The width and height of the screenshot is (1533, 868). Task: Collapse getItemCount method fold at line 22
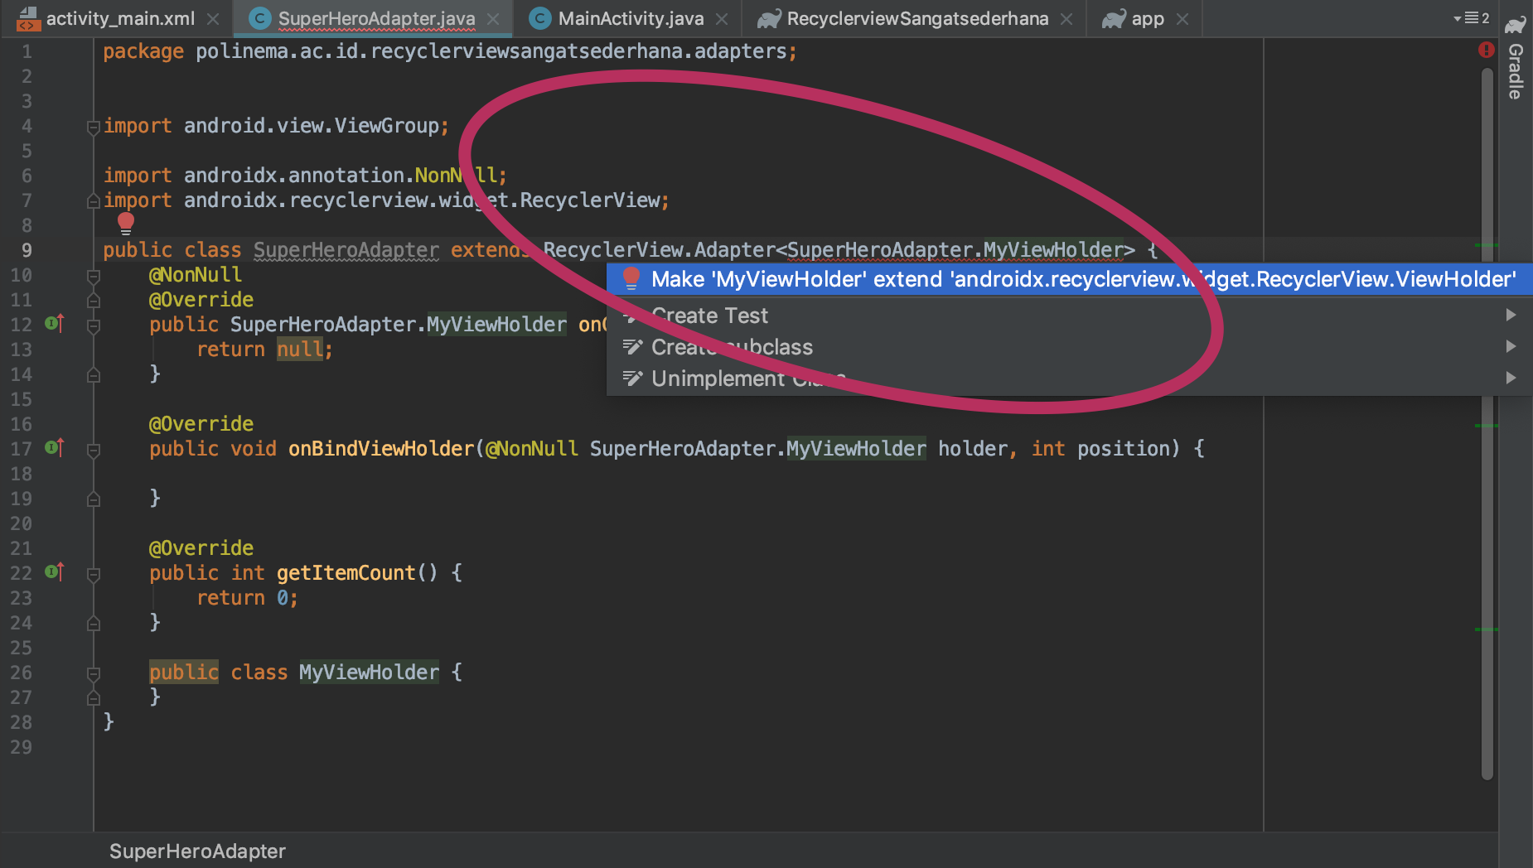point(94,574)
